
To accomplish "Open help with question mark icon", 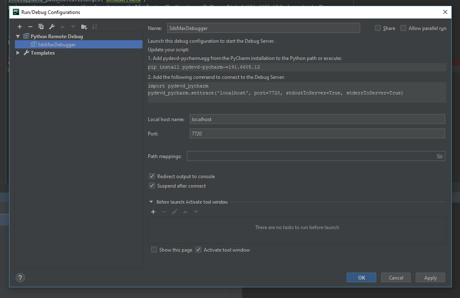I will coord(20,277).
